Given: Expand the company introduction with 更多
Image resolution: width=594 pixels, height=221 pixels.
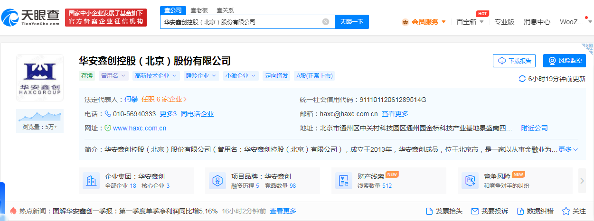Looking at the screenshot, I should (568, 149).
